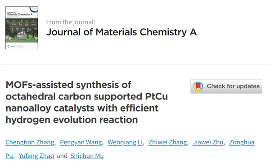Click the 'hydrogen evolution reaction' title line
Image resolution: width=270 pixels, height=164 pixels.
pos(72,120)
